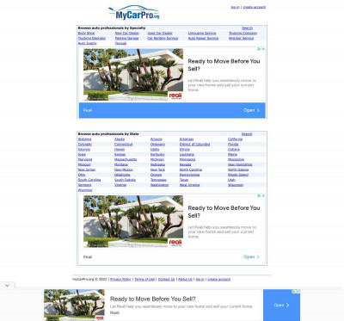Select Hawaii from the state list
The width and height of the screenshot is (344, 321).
(x=120, y=150)
